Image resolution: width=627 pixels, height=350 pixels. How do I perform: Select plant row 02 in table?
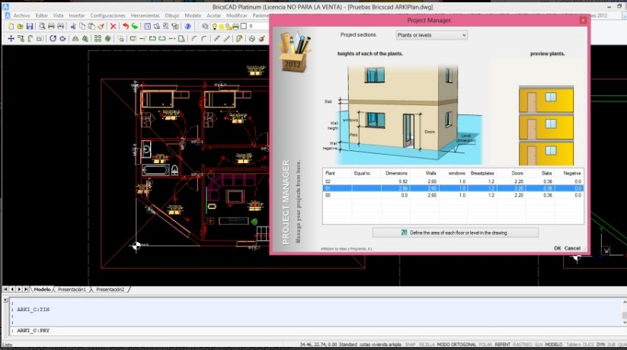tap(453, 181)
